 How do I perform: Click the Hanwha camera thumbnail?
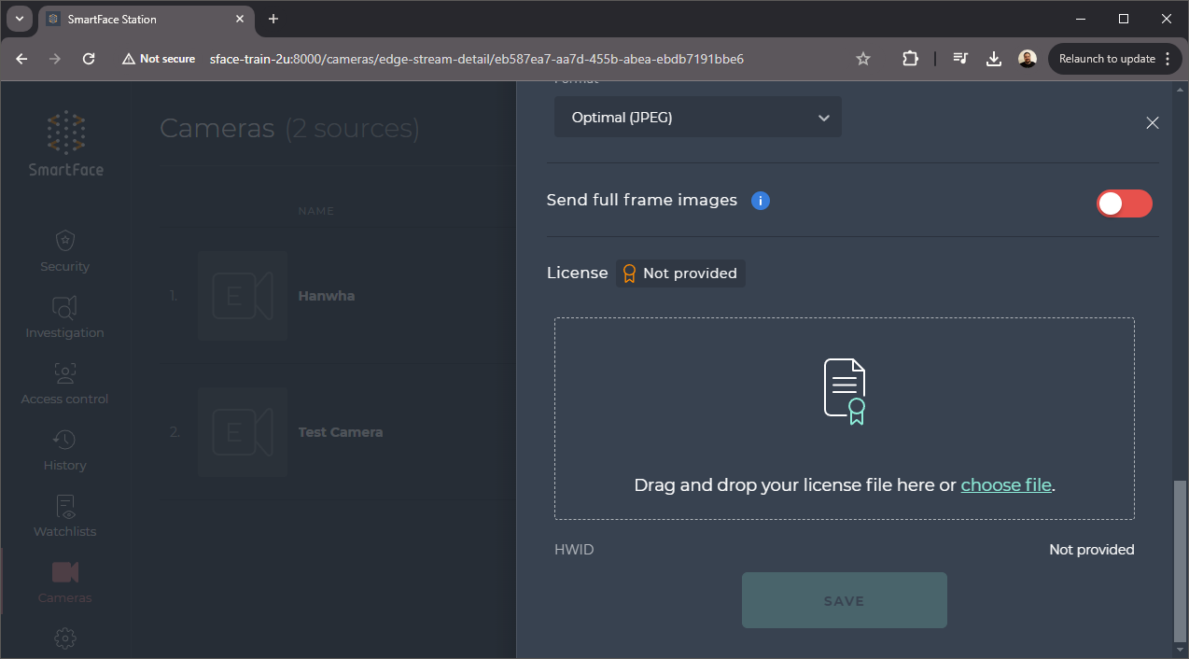coord(242,296)
